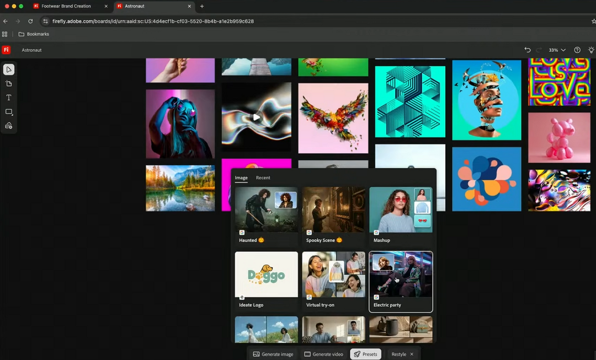Toggle the Presets panel button
Viewport: 596px width, 360px height.
point(365,354)
